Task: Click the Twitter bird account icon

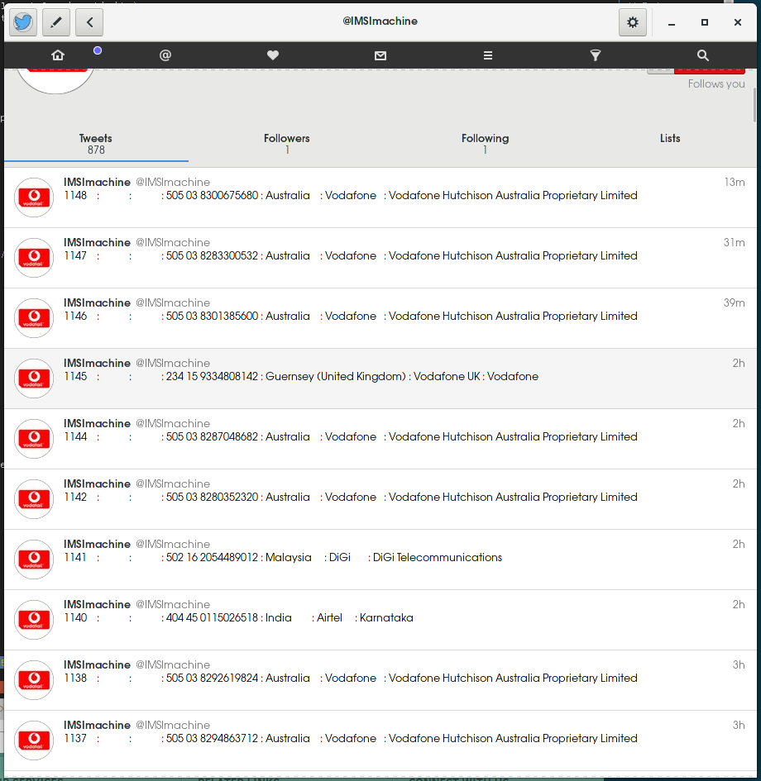Action: click(x=23, y=22)
